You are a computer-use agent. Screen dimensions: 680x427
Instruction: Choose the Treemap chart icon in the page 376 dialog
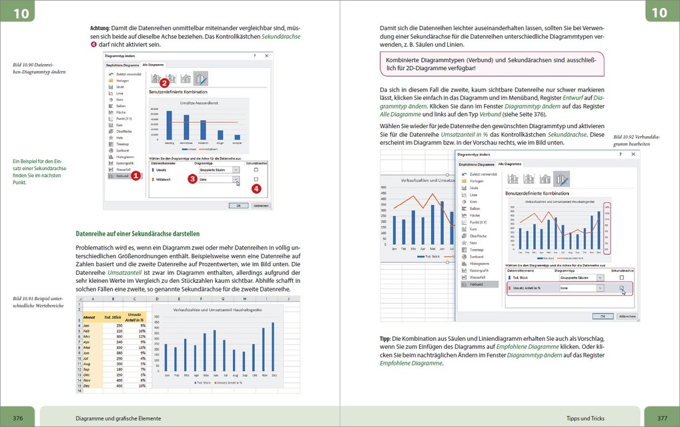coord(111,143)
